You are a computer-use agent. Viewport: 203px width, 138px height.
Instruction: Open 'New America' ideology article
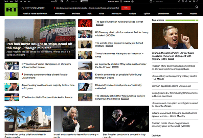tap(120, 97)
